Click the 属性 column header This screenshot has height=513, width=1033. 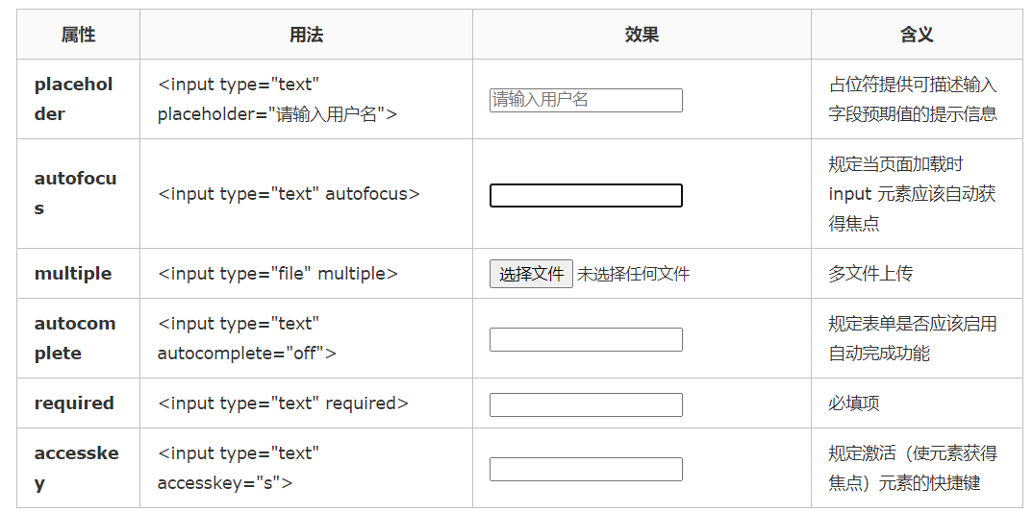point(78,35)
